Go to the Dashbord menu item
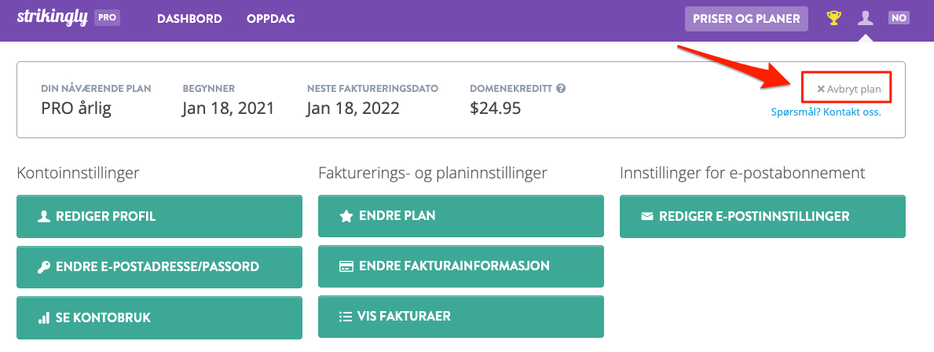Image resolution: width=934 pixels, height=352 pixels. pyautogui.click(x=189, y=18)
